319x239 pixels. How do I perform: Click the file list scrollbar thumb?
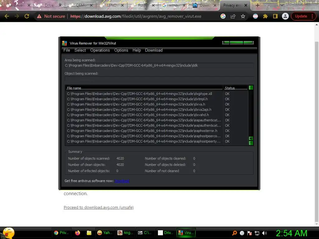251,138
